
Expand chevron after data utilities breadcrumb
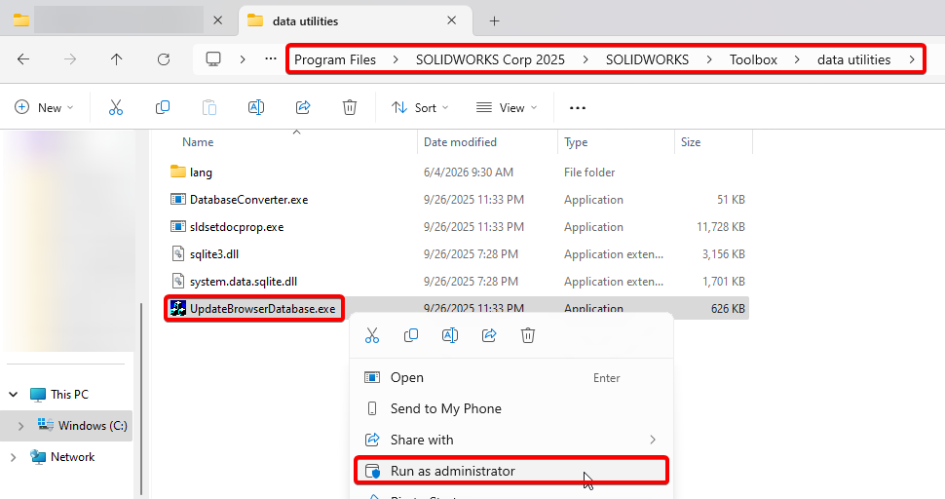pyautogui.click(x=911, y=59)
